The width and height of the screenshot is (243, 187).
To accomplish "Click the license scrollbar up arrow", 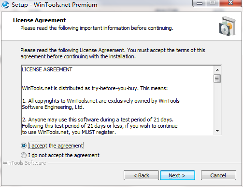I will coord(217,70).
